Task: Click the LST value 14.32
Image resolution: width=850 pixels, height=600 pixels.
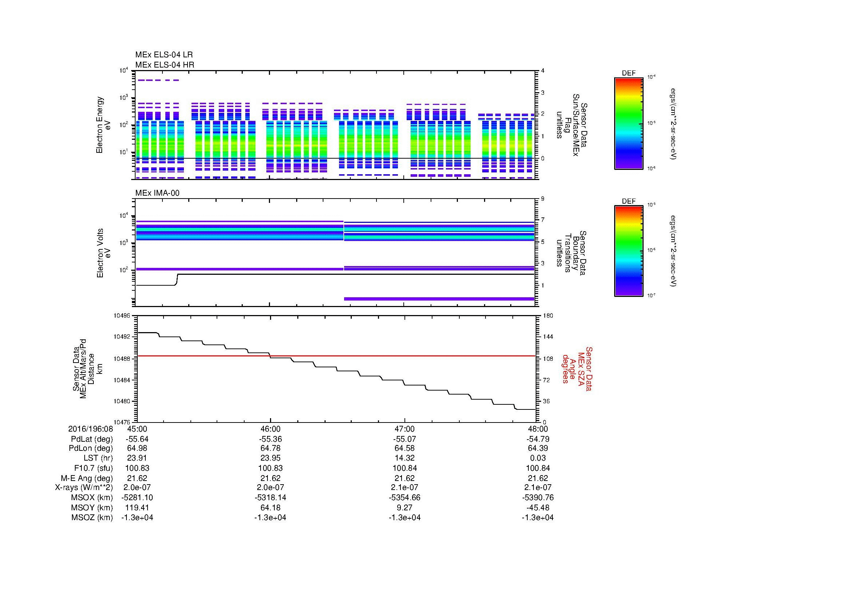Action: pos(404,458)
